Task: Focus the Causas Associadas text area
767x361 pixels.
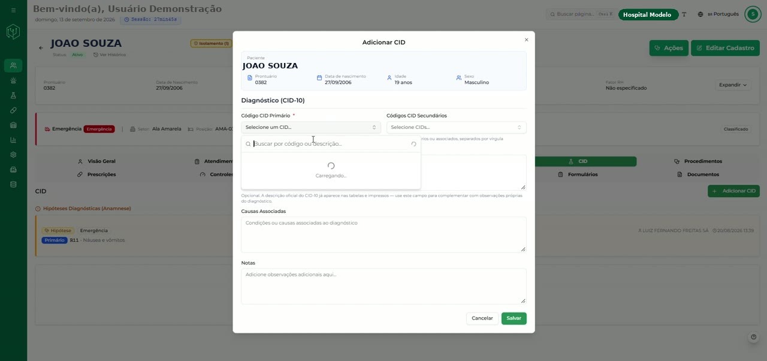Action: (x=383, y=234)
